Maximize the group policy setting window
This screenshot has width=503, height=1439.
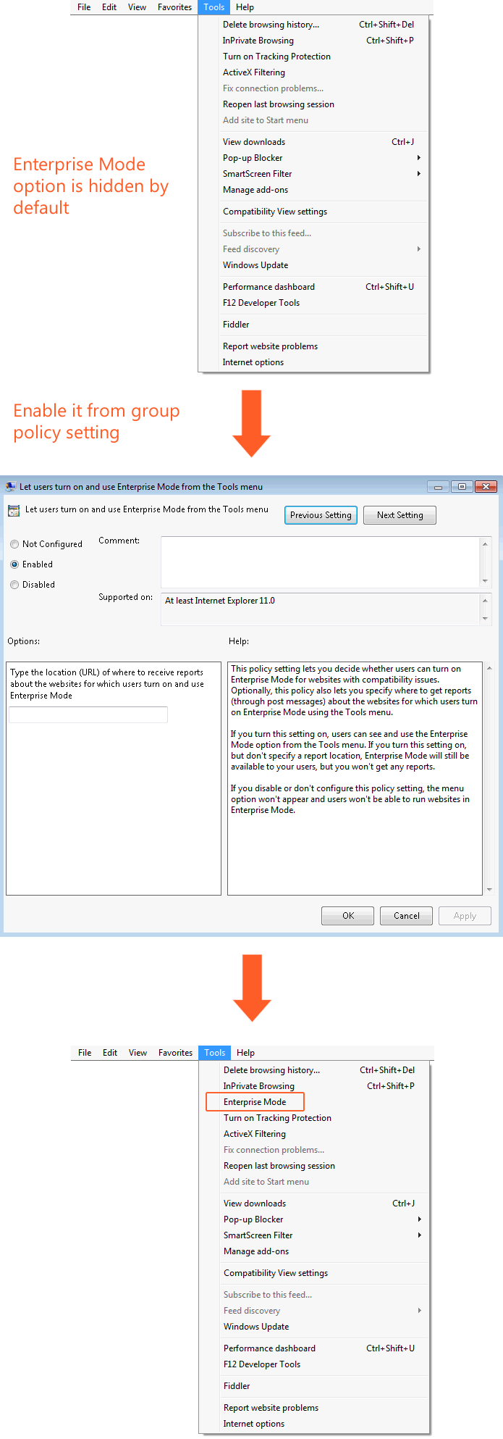[x=462, y=487]
